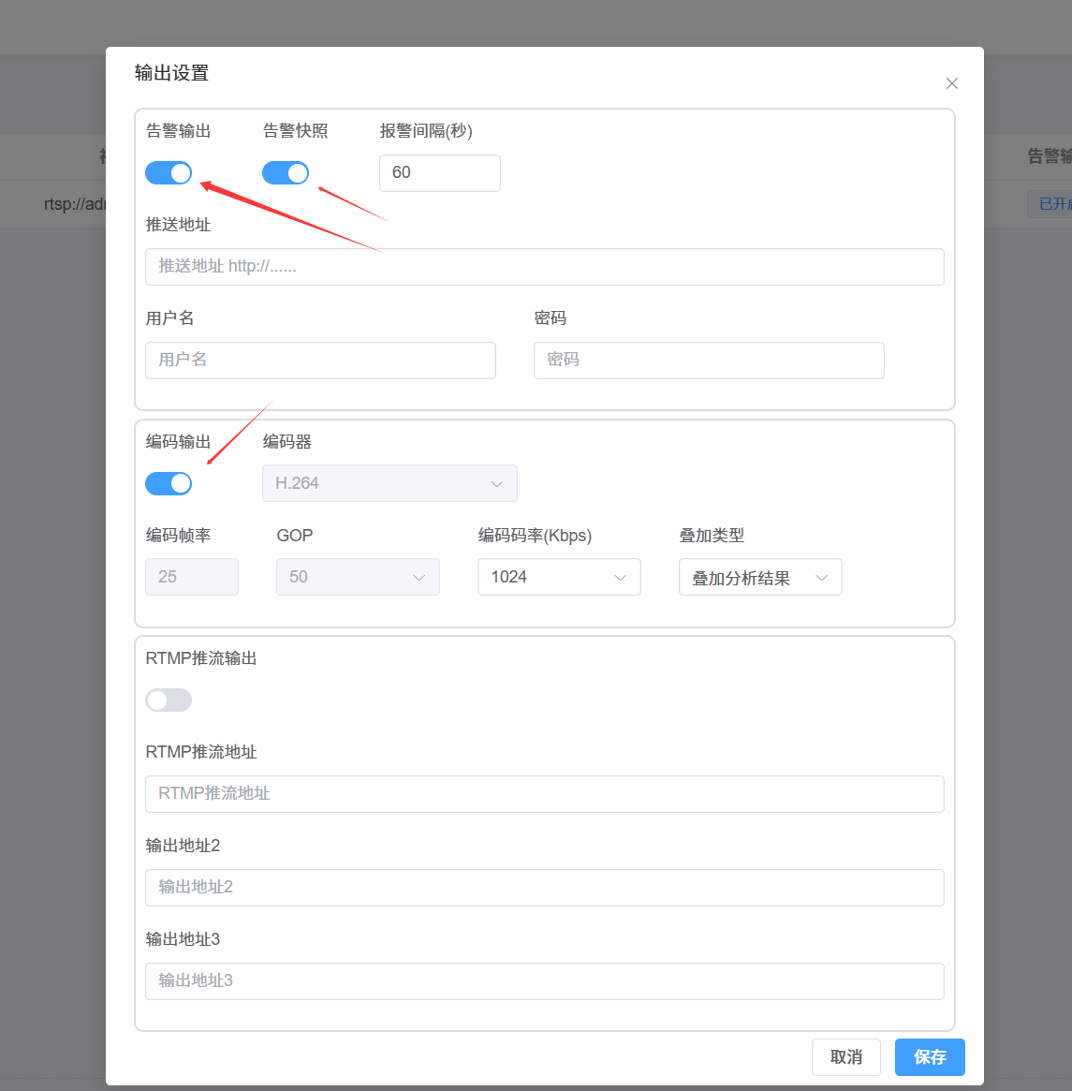Click the 编码帧率 field showing 25
The image size is (1072, 1091).
pos(192,577)
